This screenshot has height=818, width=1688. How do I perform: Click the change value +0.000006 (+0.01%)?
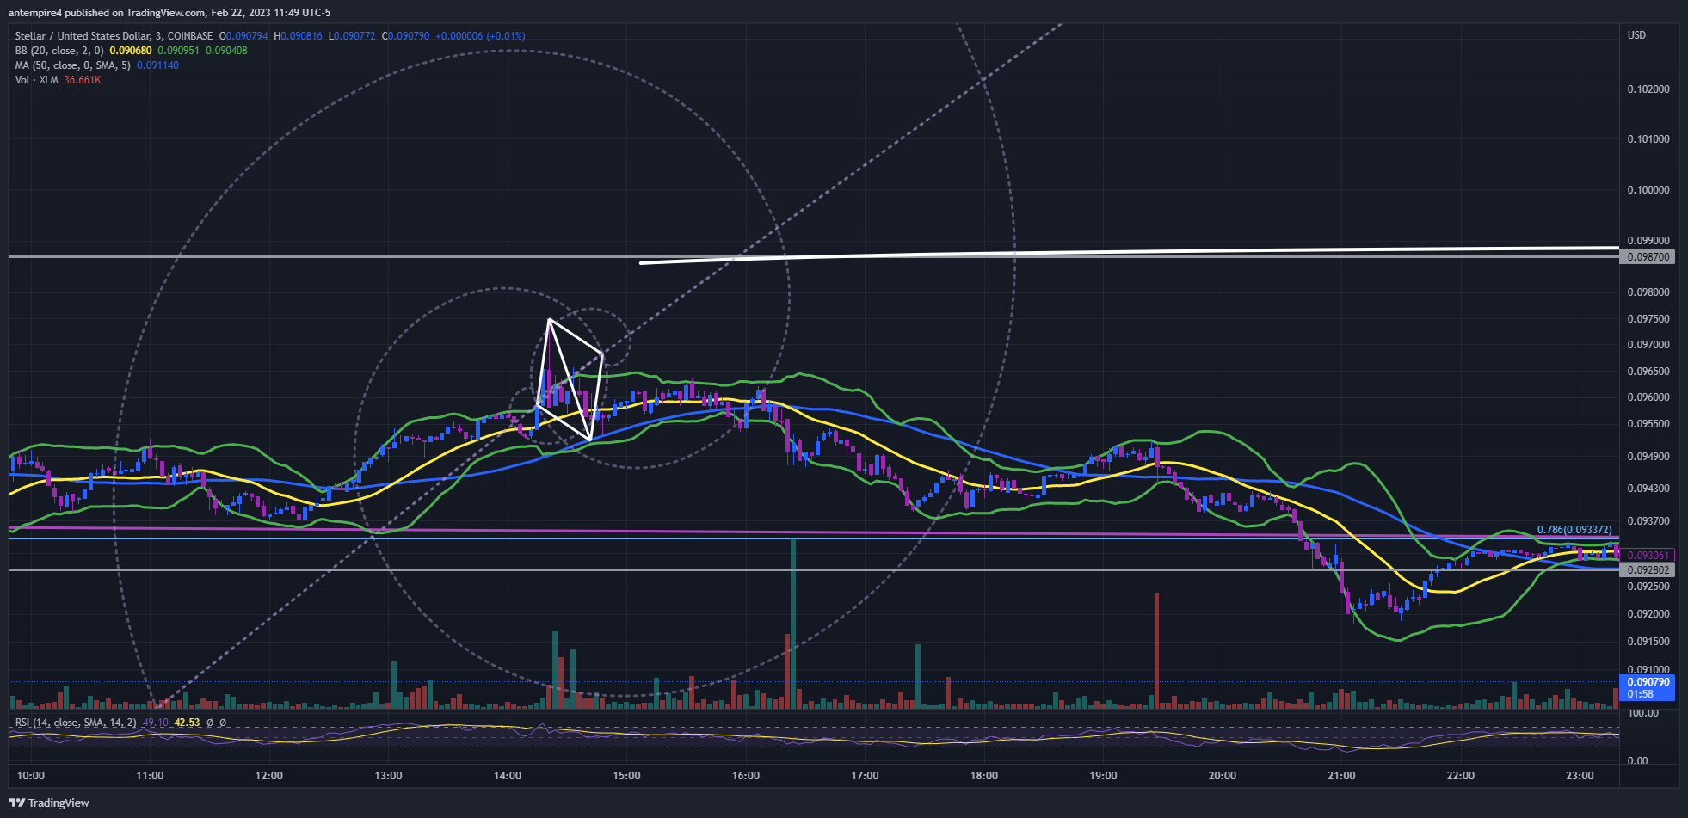(x=480, y=36)
